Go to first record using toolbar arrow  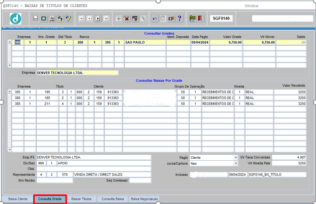click(82, 19)
